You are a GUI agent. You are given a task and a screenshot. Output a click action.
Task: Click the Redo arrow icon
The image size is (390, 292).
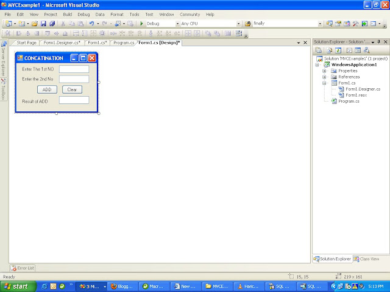click(x=105, y=24)
